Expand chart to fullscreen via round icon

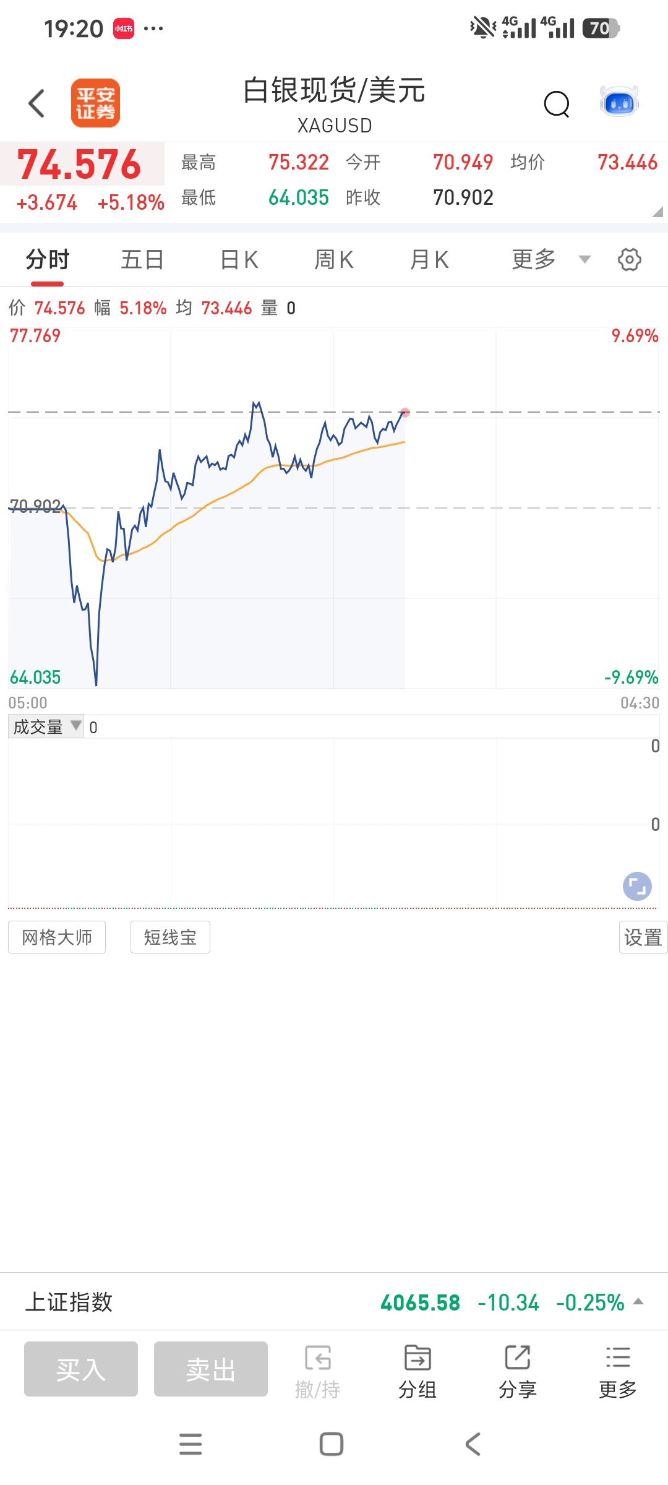(x=637, y=886)
